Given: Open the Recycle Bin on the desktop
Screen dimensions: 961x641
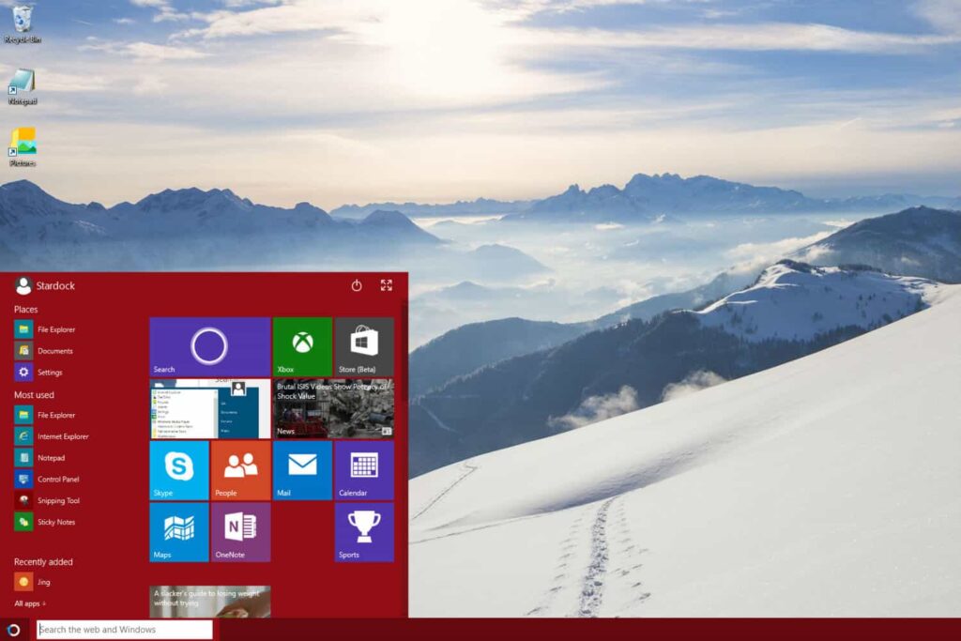Looking at the screenshot, I should [21, 19].
